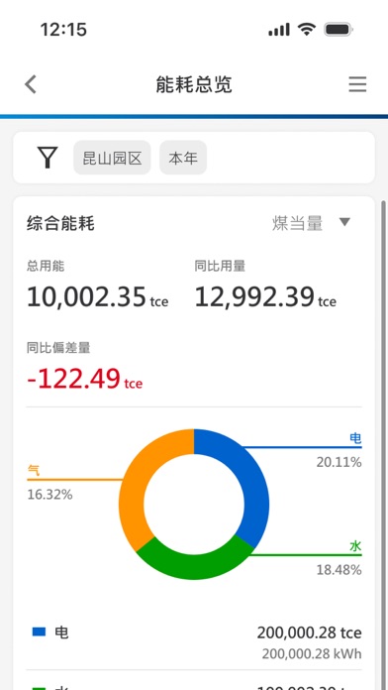Open the funnel filter icon
Viewport: 388px width, 690px height.
click(x=48, y=158)
